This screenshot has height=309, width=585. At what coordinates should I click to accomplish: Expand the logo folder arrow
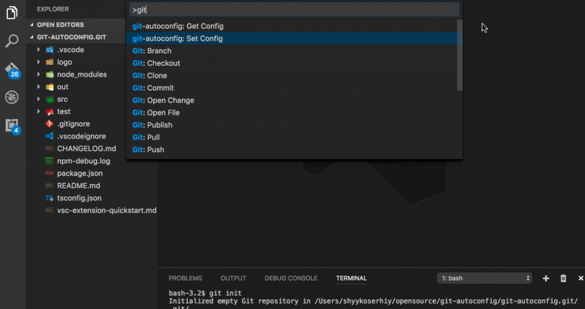[x=38, y=62]
